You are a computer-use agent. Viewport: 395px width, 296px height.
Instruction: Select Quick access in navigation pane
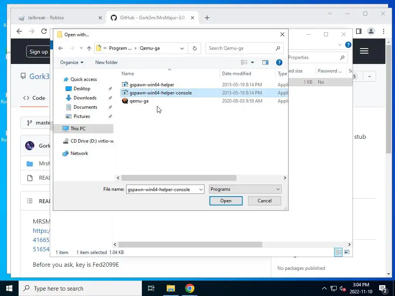pos(84,79)
